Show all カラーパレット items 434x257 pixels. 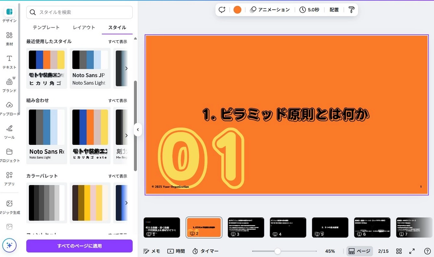tap(118, 176)
